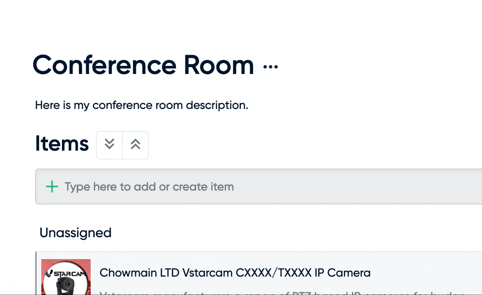Open the Vstarcam camera thumbnail image
Image resolution: width=482 pixels, height=295 pixels.
tap(66, 277)
